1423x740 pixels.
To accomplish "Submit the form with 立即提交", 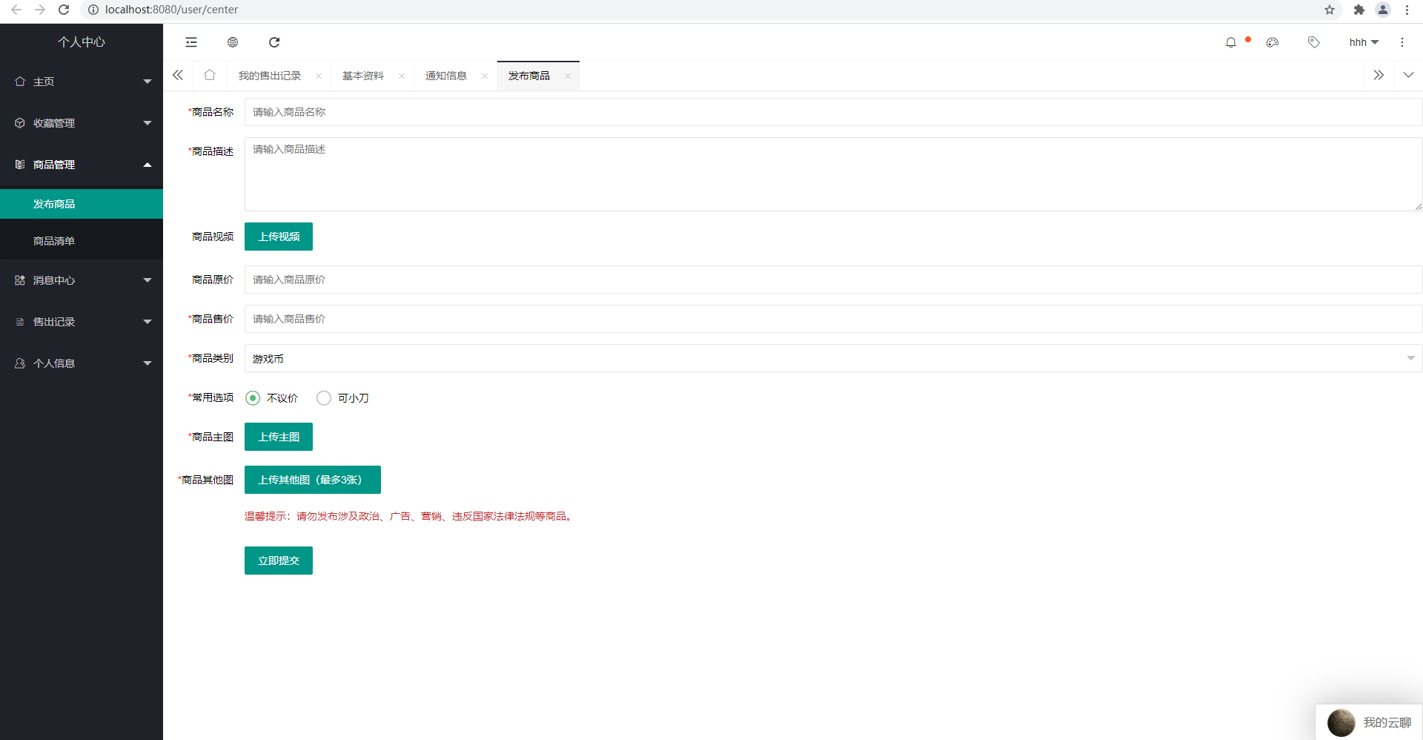I will point(279,561).
